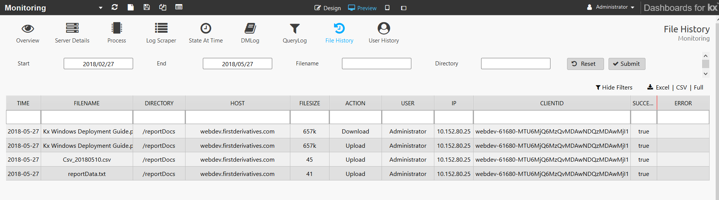Select the tablet portrait preview icon
This screenshot has width=719, height=200.
click(x=387, y=8)
